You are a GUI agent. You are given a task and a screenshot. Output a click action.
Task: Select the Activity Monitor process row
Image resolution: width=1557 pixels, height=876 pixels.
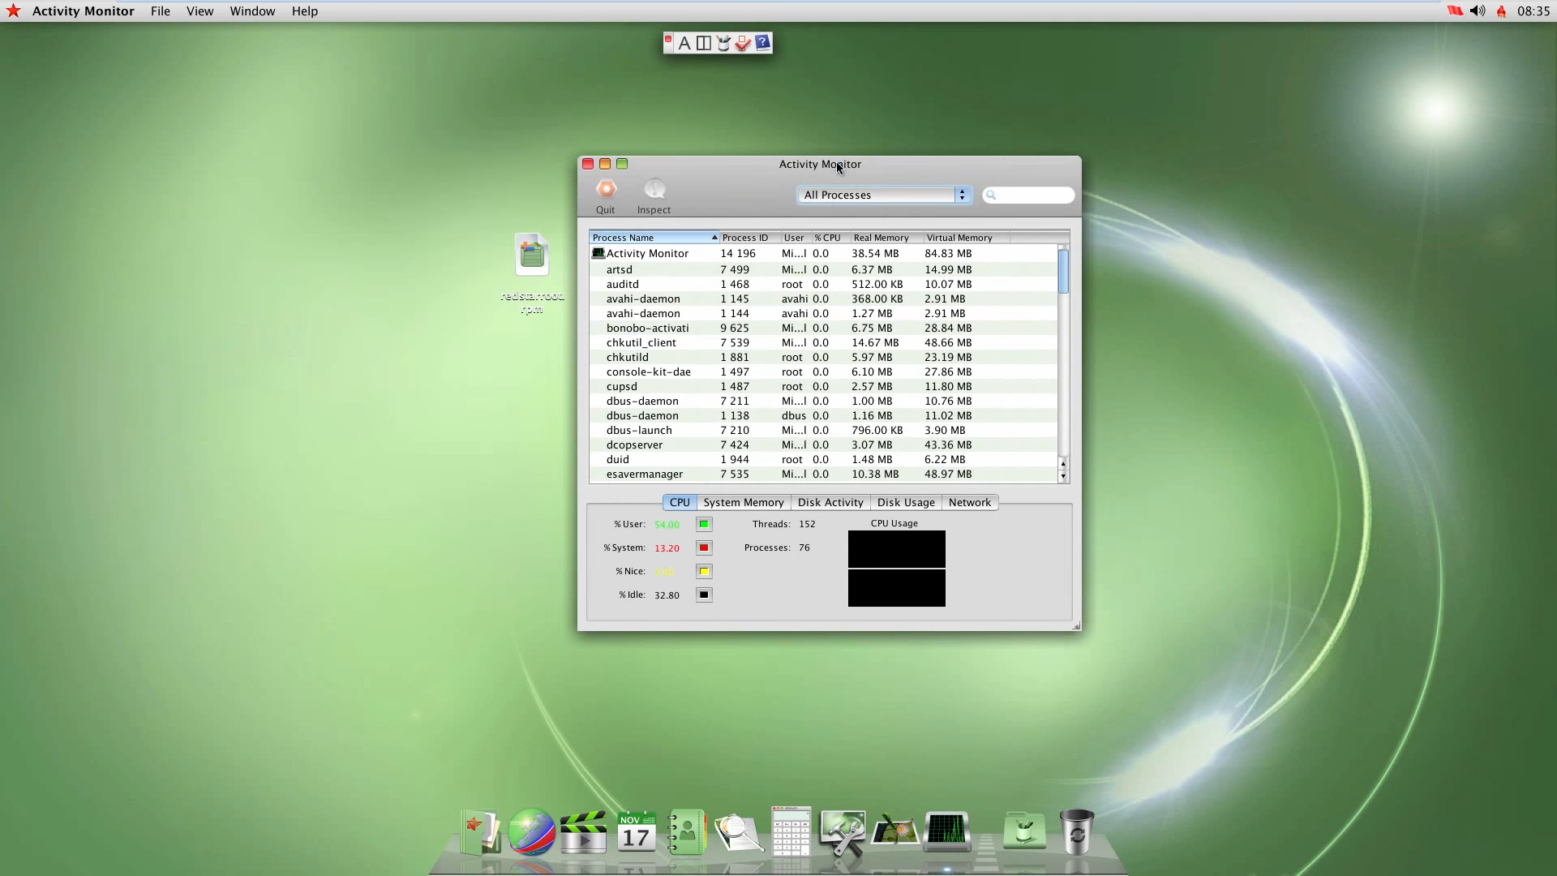click(824, 254)
